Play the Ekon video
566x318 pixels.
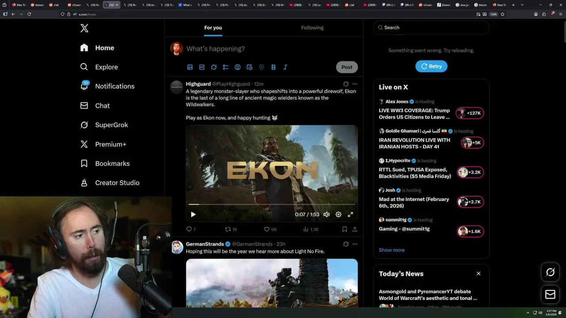point(193,214)
